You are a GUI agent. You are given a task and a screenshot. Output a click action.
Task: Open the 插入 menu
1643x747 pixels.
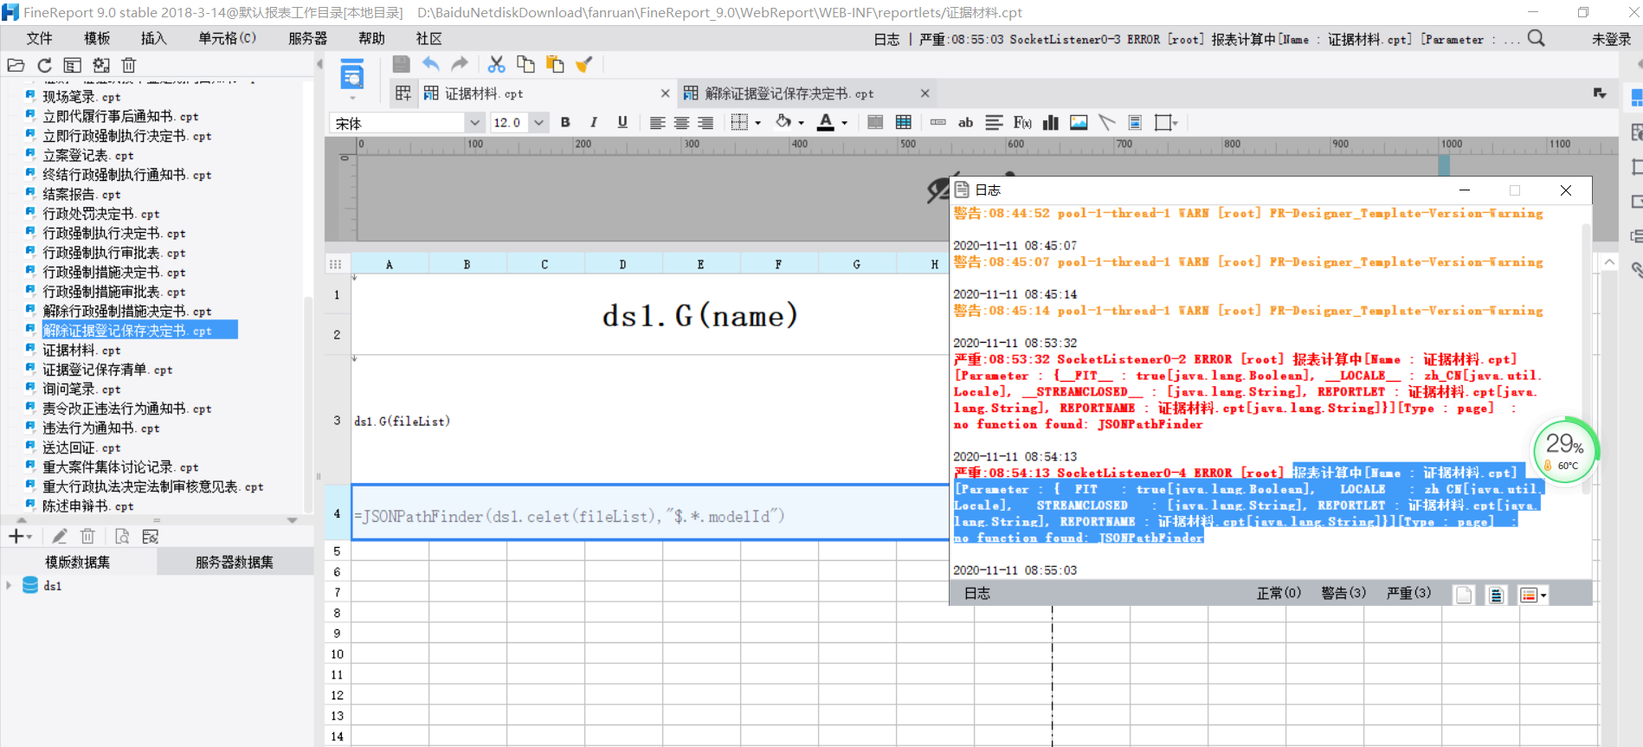coord(153,38)
